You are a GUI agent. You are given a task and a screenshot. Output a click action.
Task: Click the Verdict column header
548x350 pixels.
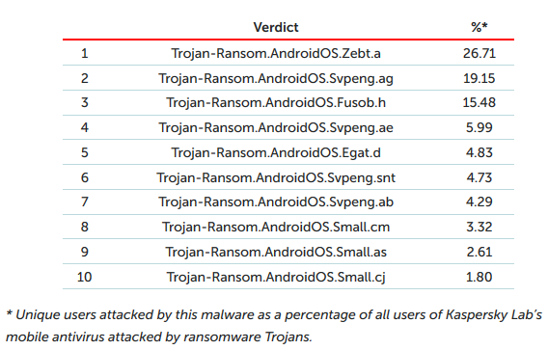point(276,27)
